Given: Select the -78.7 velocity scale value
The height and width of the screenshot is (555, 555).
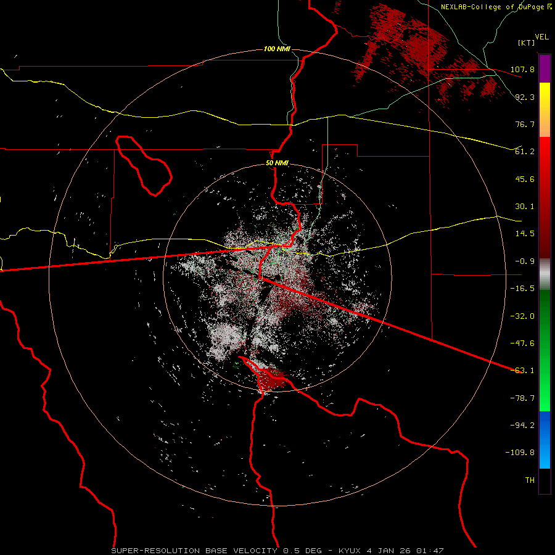Looking at the screenshot, I should [x=523, y=398].
